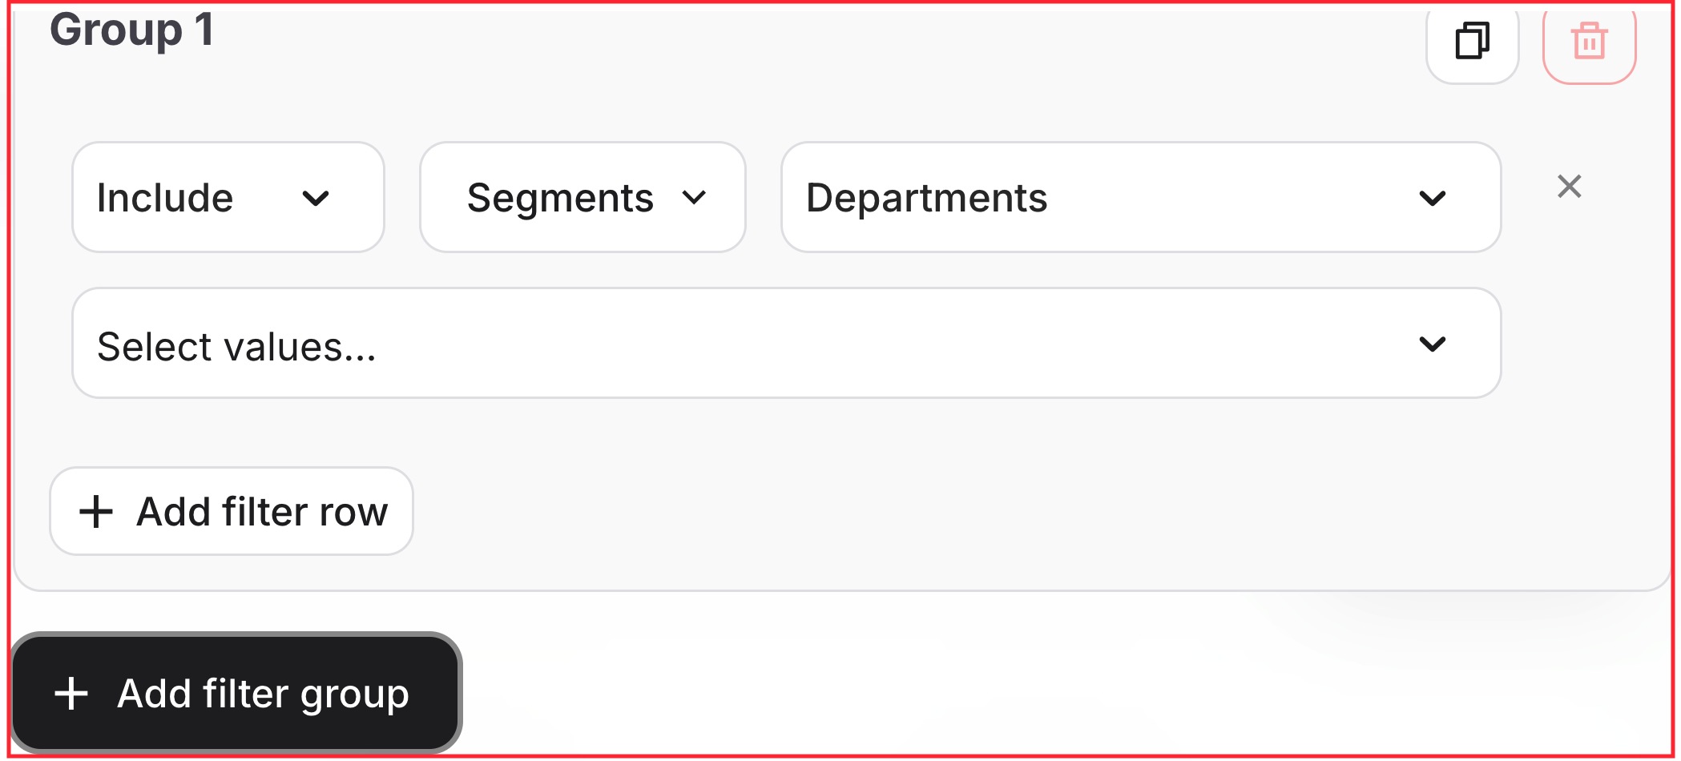Click the chevron arrow in Select values field
The height and width of the screenshot is (761, 1681).
[x=1432, y=344]
